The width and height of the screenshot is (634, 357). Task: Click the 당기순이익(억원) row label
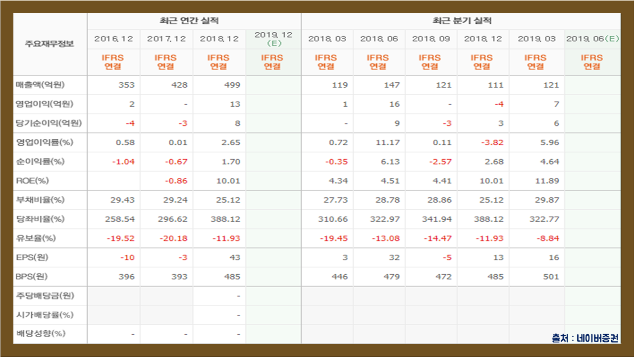click(x=49, y=123)
